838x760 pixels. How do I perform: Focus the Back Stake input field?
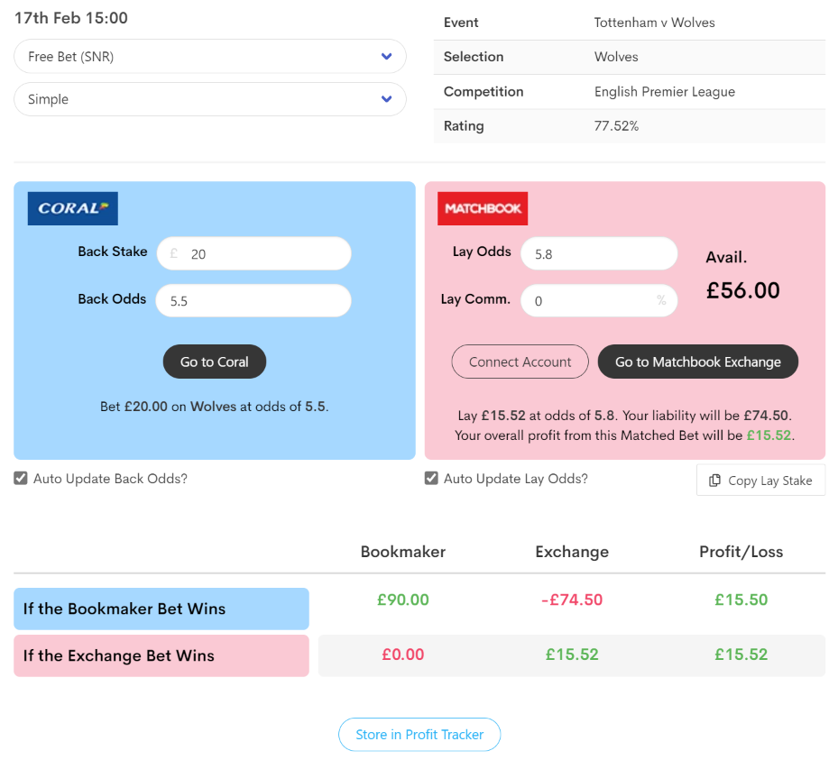point(253,253)
